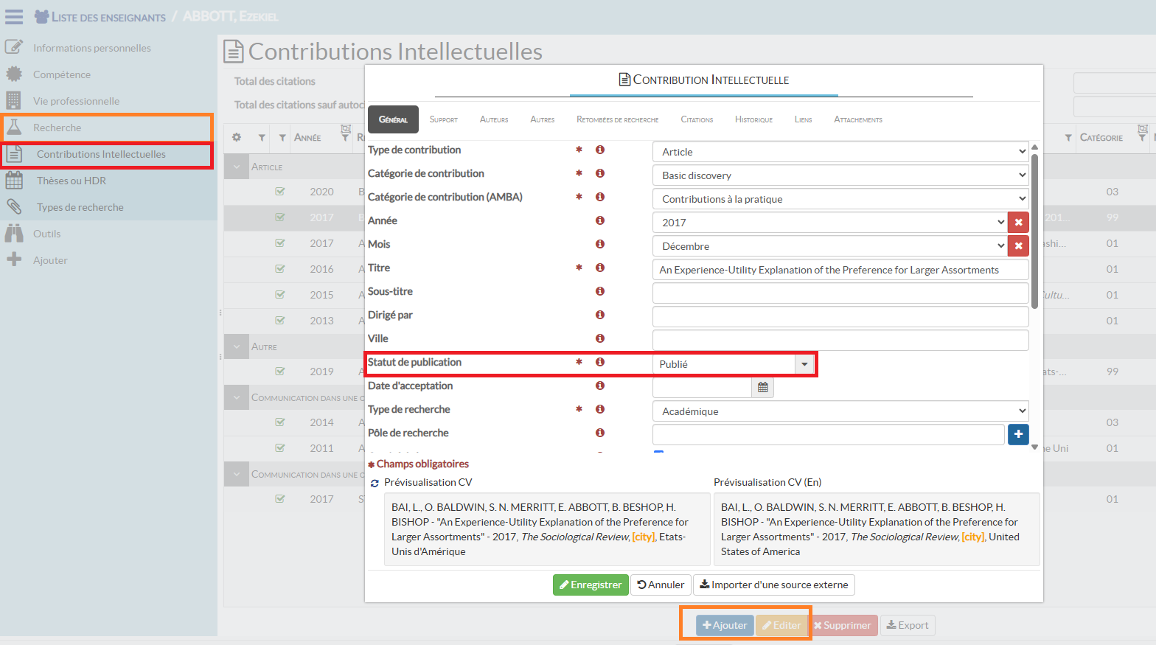Add a Pôle de recherche with plus button
Viewport: 1156px width, 645px height.
tap(1018, 435)
